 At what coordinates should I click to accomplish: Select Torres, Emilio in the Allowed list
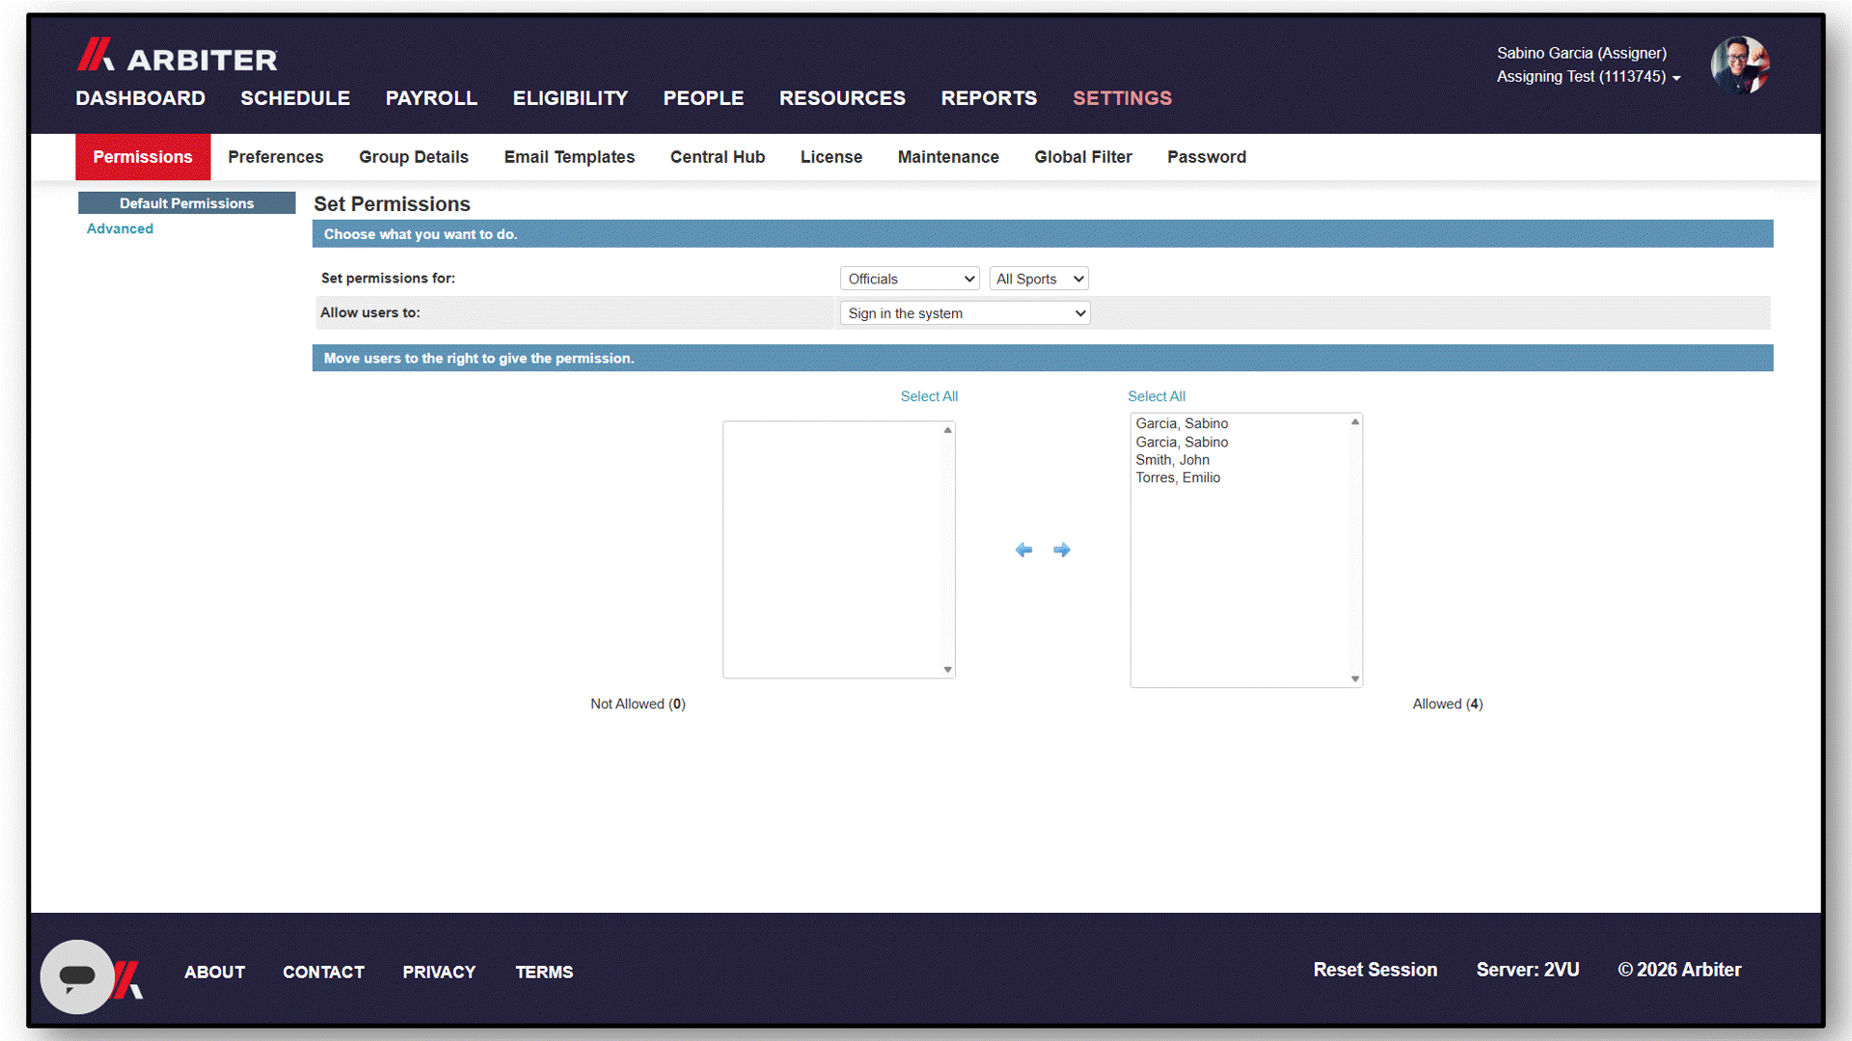coord(1178,477)
